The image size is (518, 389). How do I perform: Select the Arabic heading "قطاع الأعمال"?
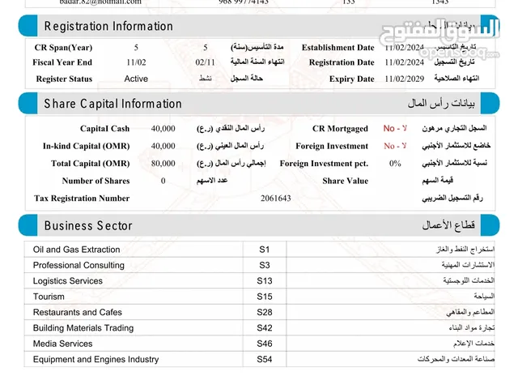click(448, 225)
